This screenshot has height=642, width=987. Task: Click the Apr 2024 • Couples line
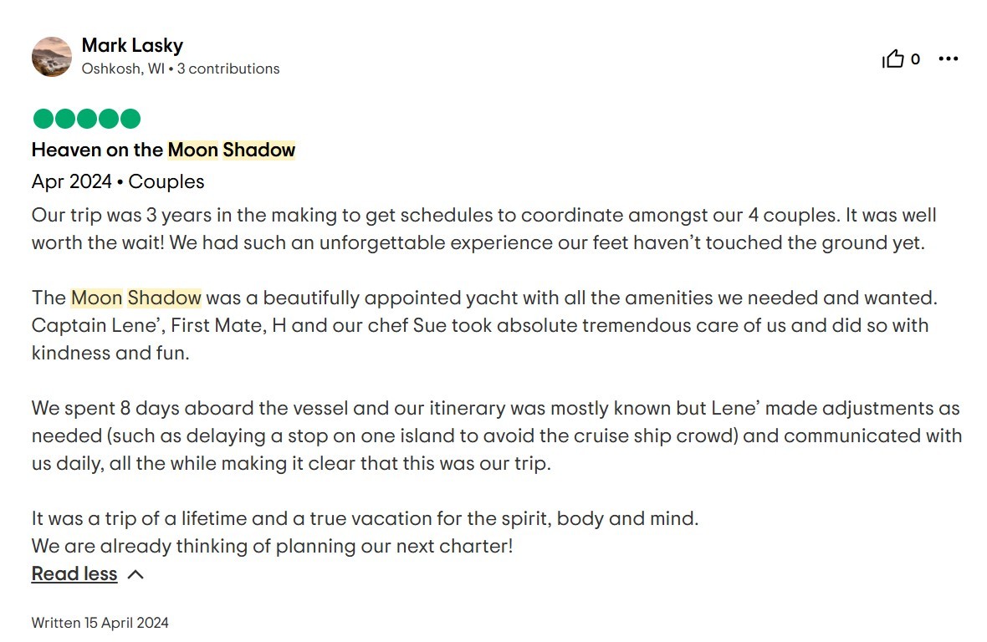(x=118, y=181)
